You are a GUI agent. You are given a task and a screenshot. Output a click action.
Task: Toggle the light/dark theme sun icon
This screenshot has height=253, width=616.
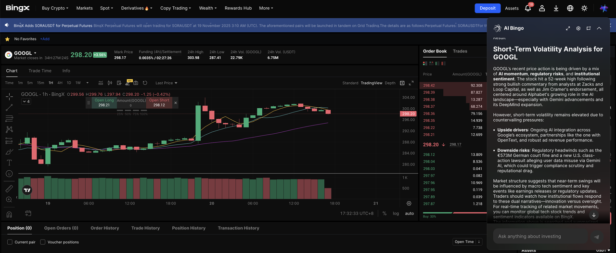point(584,8)
